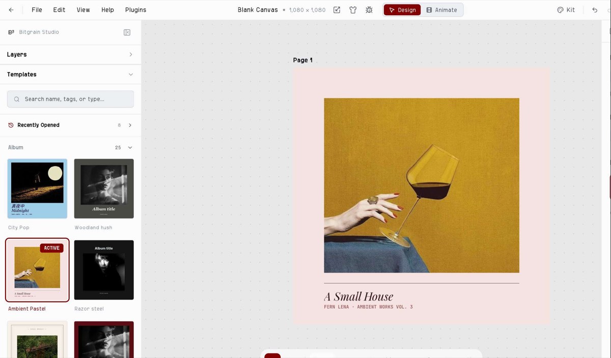The image size is (611, 358).
Task: Select the wine glass photo on canvas
Action: pyautogui.click(x=422, y=185)
